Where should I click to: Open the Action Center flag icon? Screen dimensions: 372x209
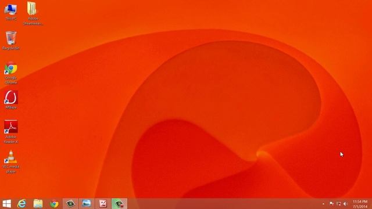(332, 204)
